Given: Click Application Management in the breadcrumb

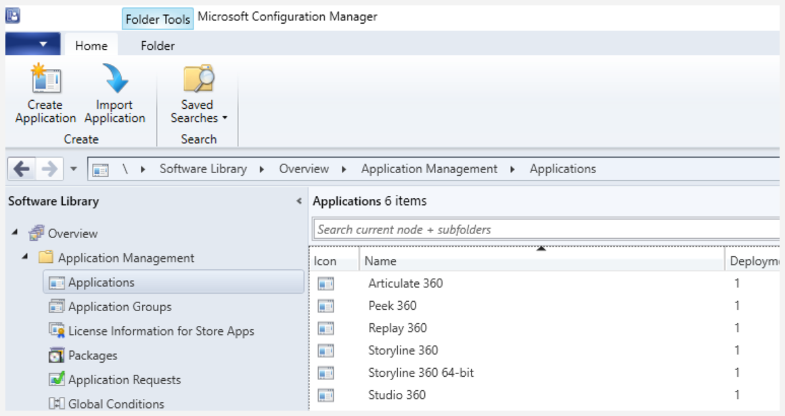Looking at the screenshot, I should [430, 168].
